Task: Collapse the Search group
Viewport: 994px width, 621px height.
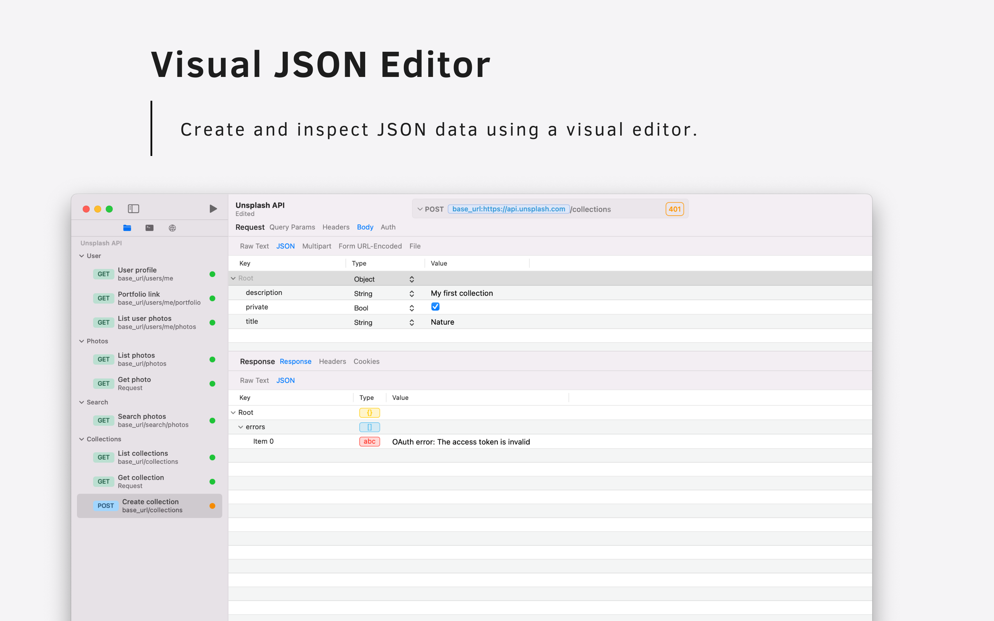Action: (82, 403)
